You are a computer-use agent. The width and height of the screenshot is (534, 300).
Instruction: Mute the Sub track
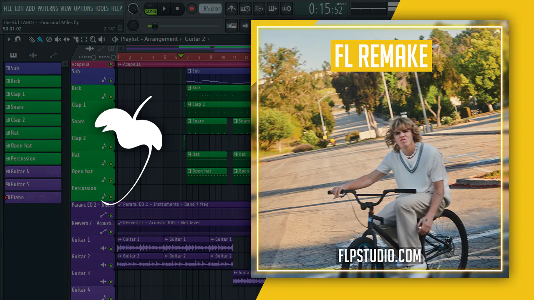(x=111, y=81)
